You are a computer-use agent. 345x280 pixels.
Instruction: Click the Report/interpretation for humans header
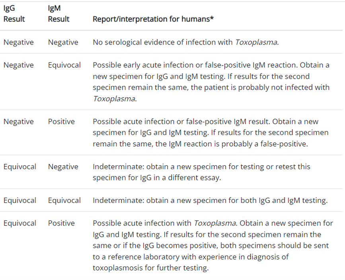(153, 19)
